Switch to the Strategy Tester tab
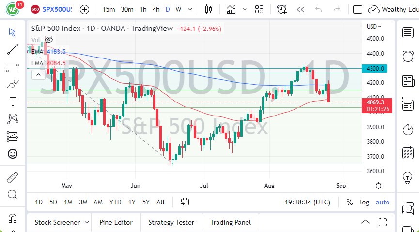 [171, 222]
